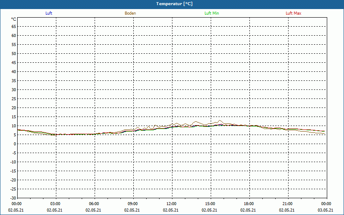The image size is (344, 215).
Task: Click the 00:00 label above 03.05.21
Action: (x=326, y=204)
